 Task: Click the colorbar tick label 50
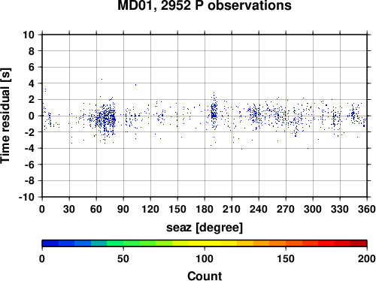tap(123, 258)
